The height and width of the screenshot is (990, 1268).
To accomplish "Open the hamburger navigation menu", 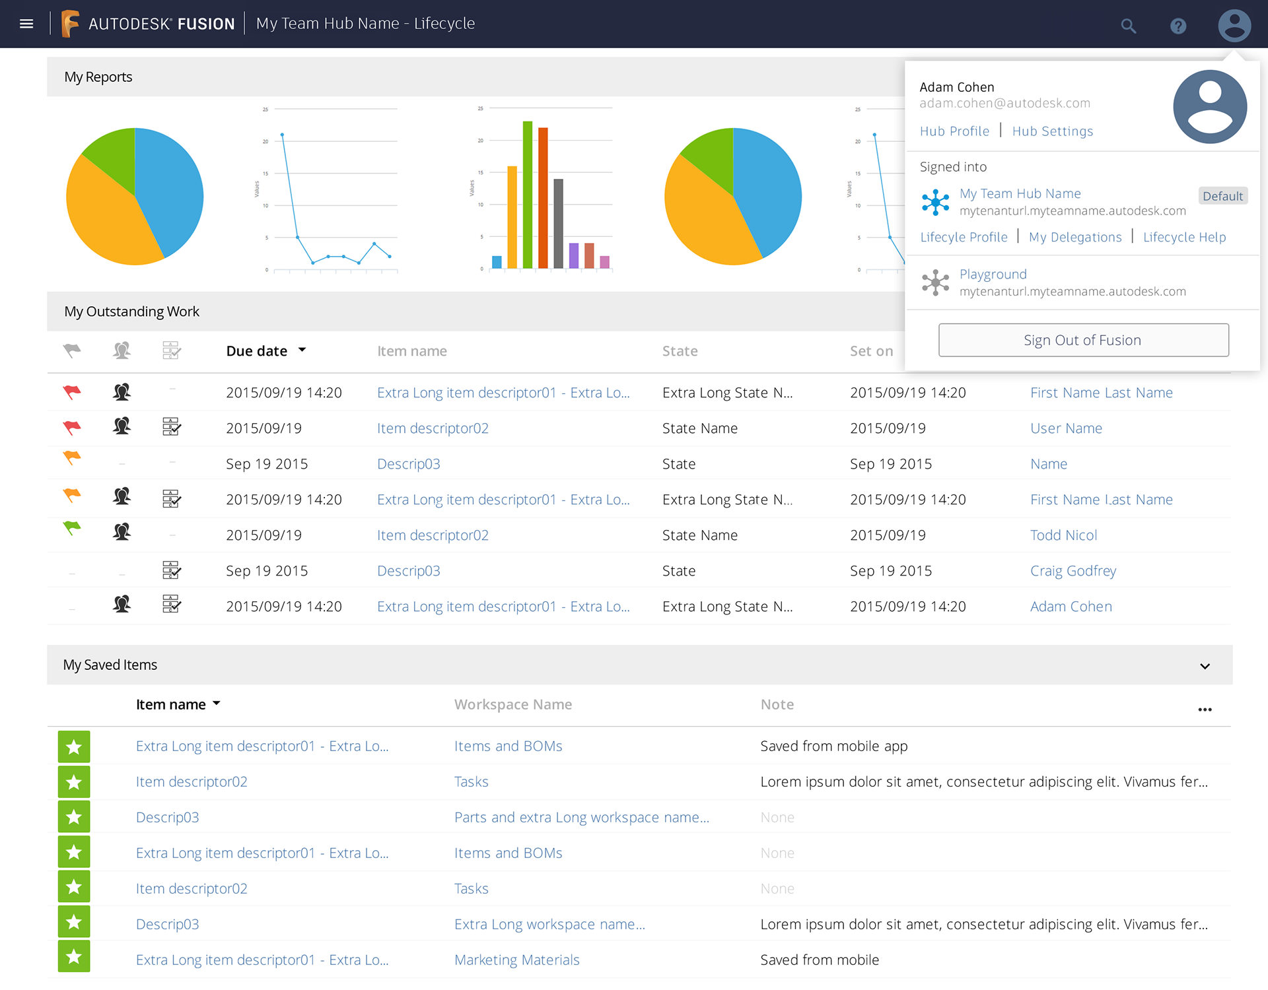I will point(26,24).
